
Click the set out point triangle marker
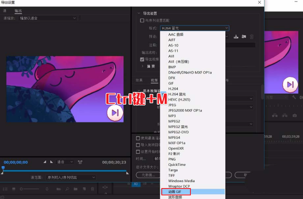[51, 162]
